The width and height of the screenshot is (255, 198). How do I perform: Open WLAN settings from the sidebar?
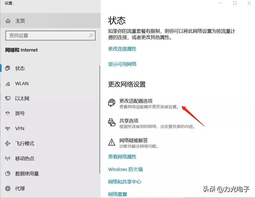point(22,83)
